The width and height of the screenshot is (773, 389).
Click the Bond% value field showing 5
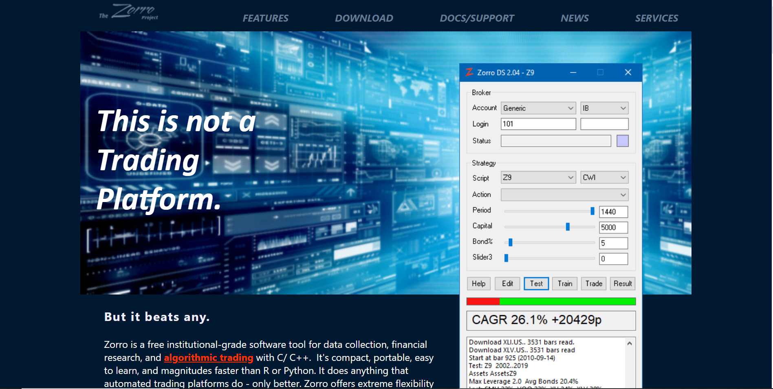[613, 243]
